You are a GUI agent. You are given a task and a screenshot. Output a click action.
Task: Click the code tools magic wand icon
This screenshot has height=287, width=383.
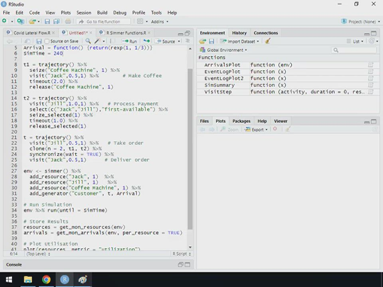click(97, 41)
